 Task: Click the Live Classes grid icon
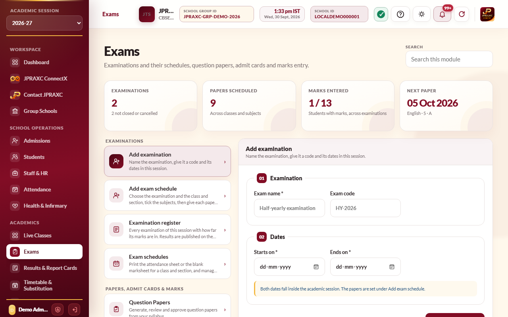tap(15, 235)
